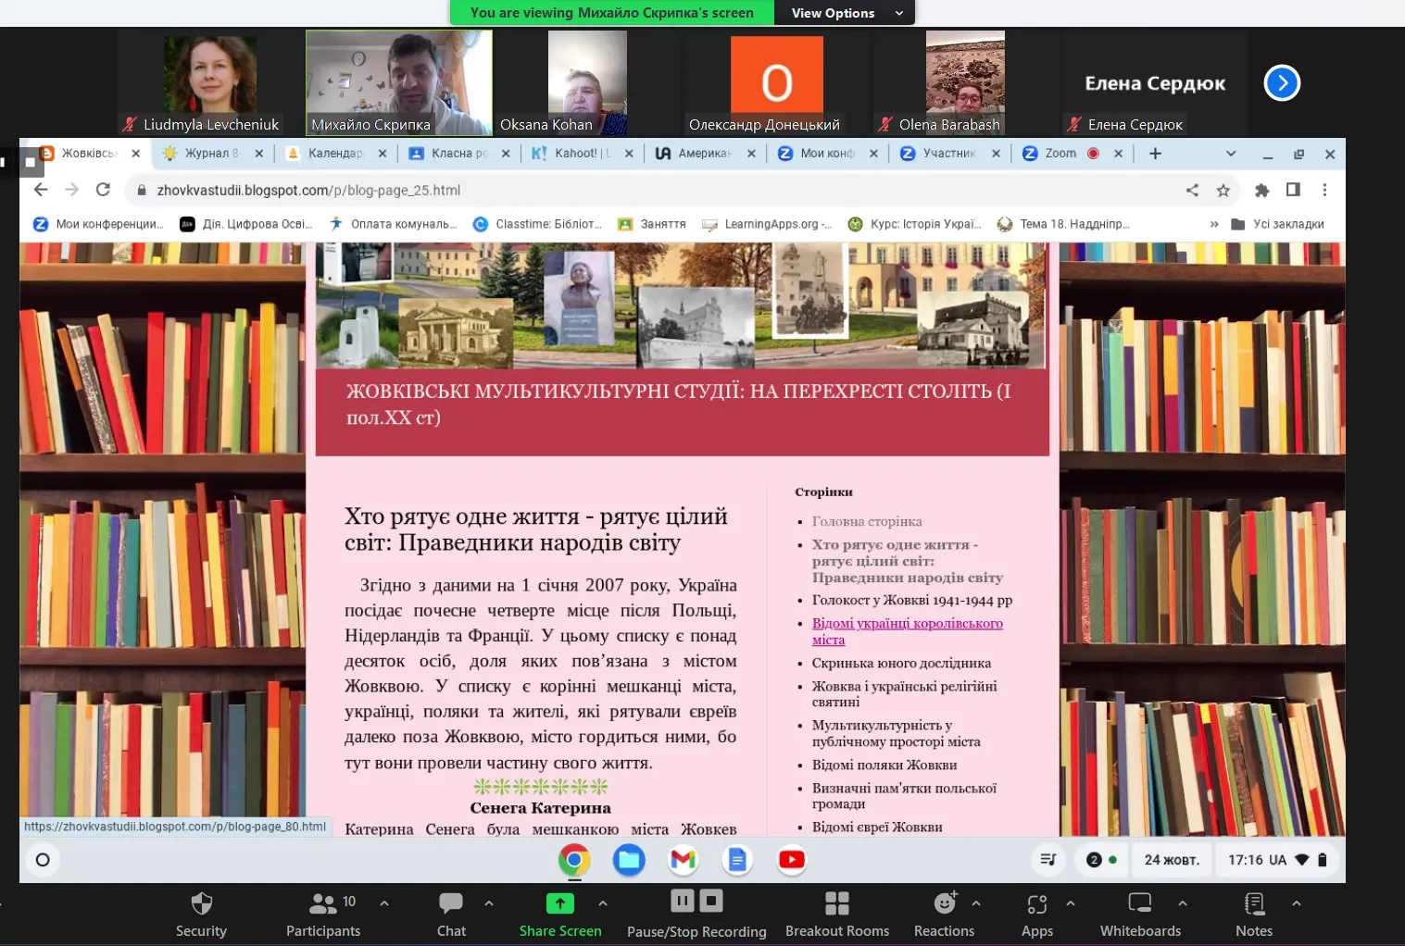This screenshot has width=1405, height=946.
Task: Expand Chat options arrow
Action: (x=489, y=902)
